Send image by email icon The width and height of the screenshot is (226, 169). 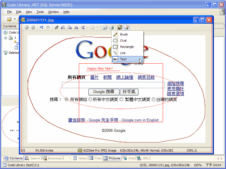tap(105, 27)
